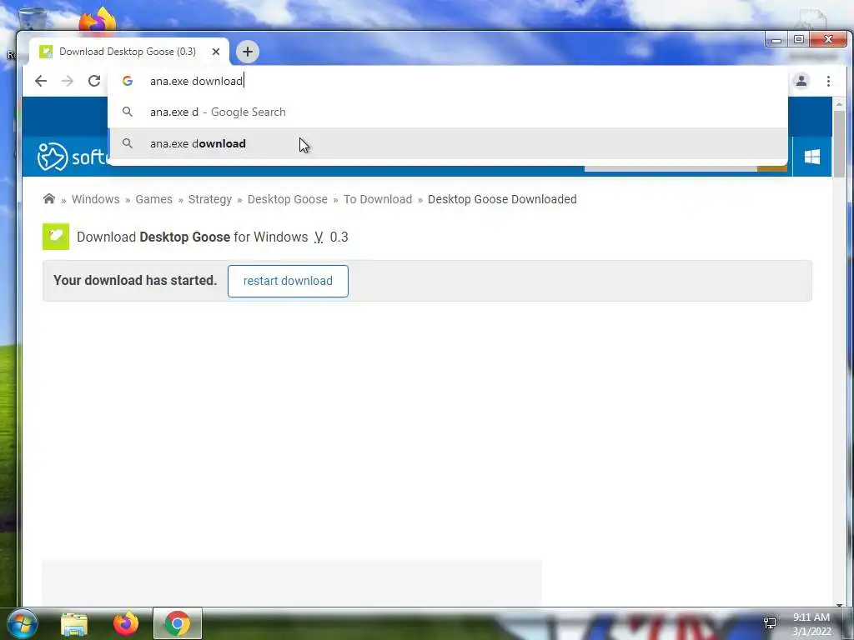The image size is (854, 640).
Task: Click the search icon beside 'ana.exe download' suggestion
Action: [x=128, y=143]
